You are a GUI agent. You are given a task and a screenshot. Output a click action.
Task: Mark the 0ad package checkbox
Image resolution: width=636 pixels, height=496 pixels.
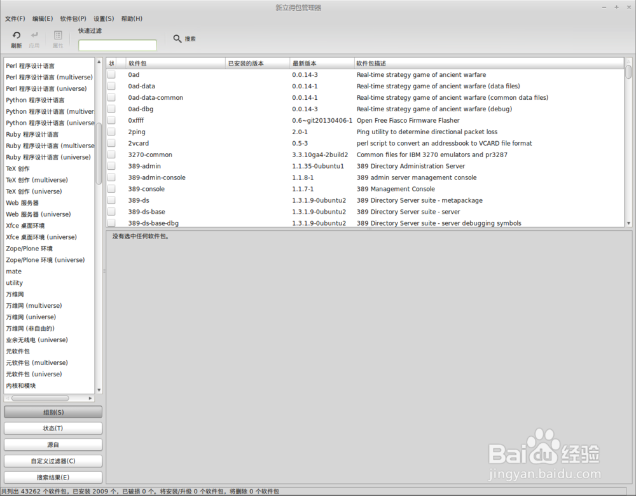(x=111, y=74)
